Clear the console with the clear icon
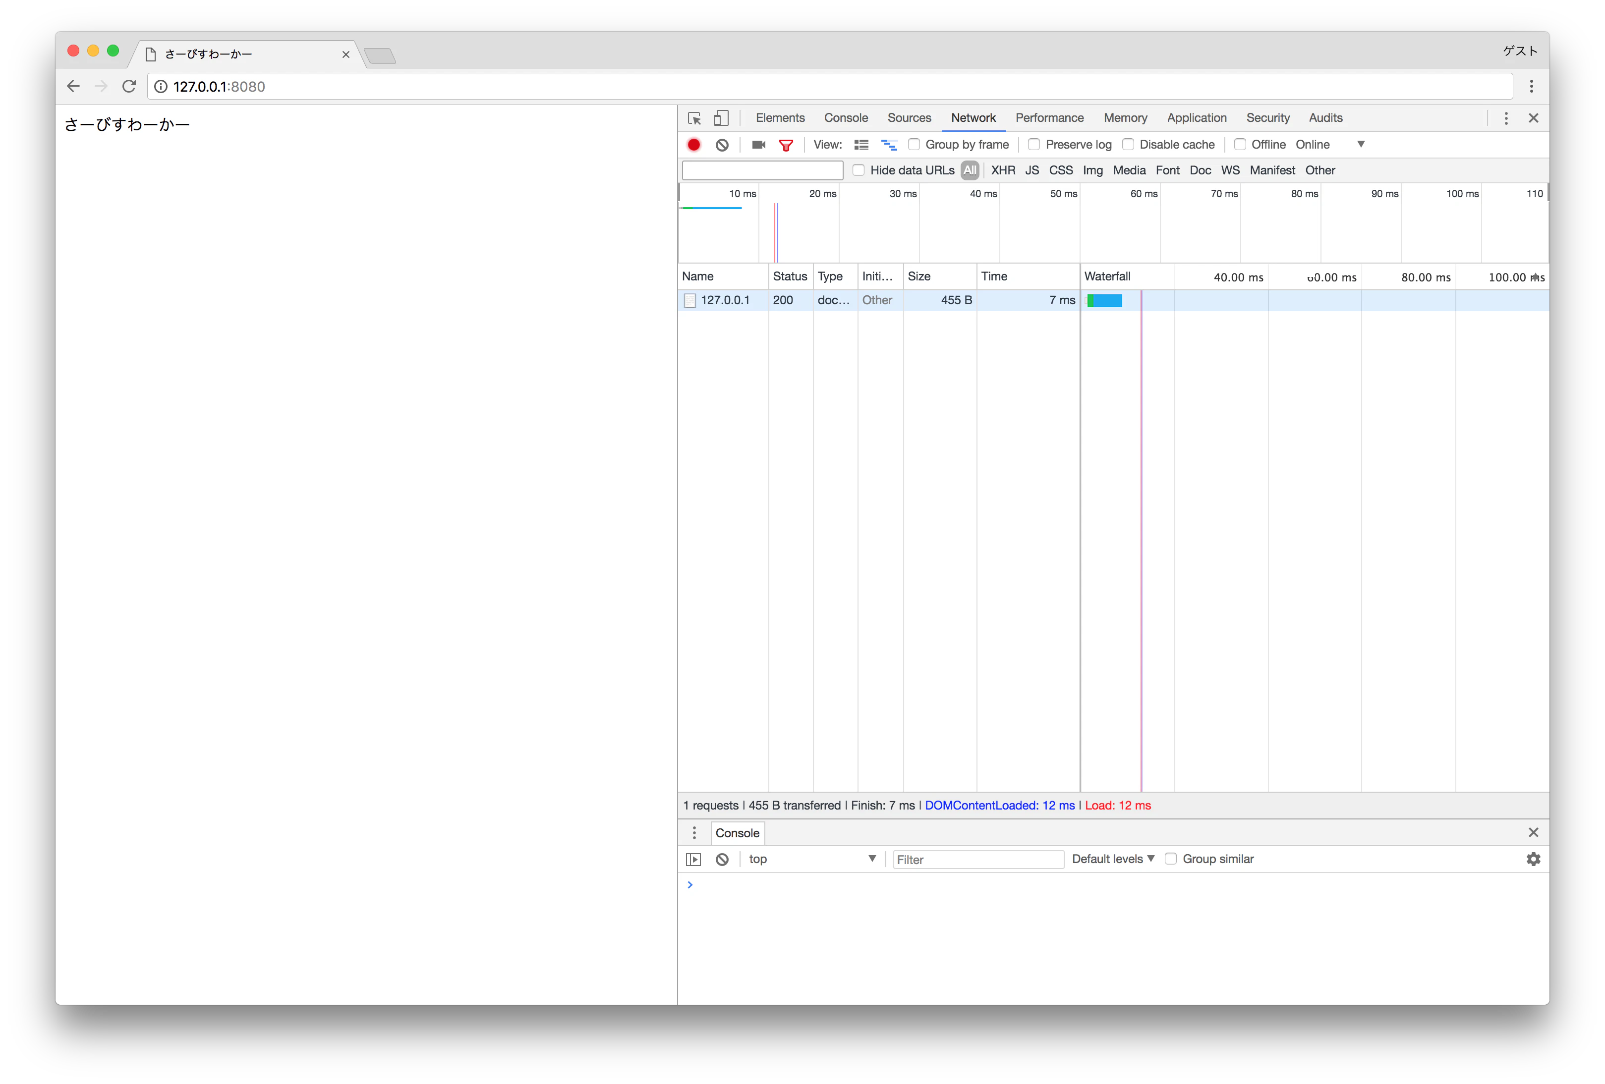Viewport: 1605px width, 1084px height. click(722, 860)
